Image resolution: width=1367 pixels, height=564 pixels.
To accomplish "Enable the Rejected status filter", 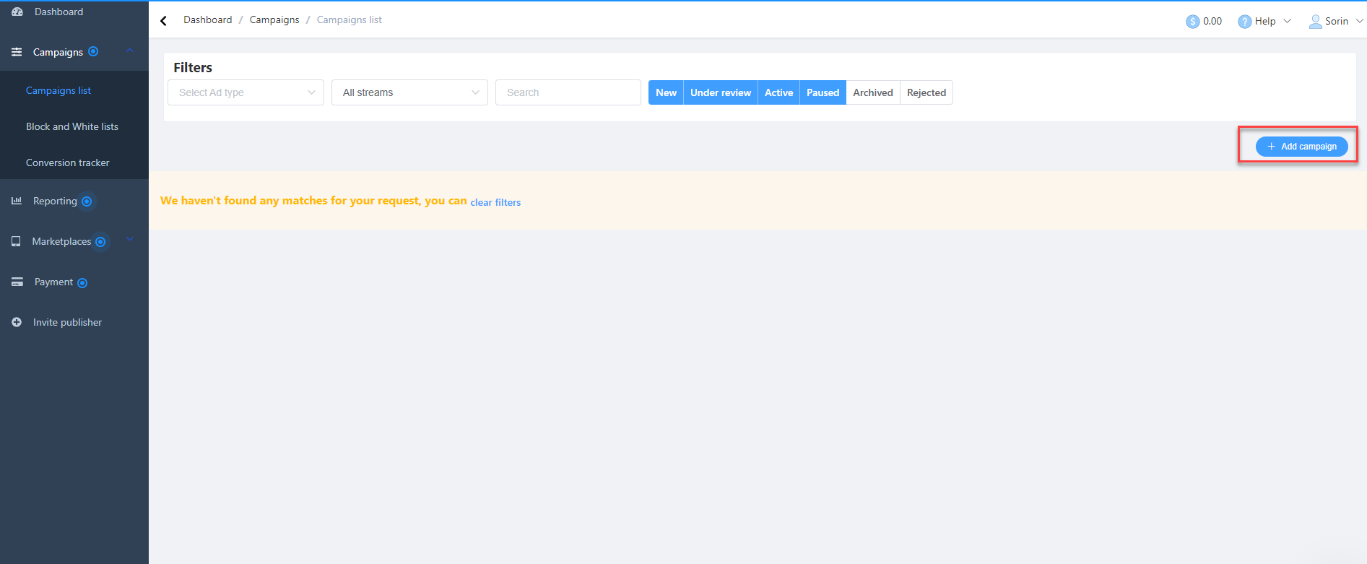I will [x=926, y=92].
